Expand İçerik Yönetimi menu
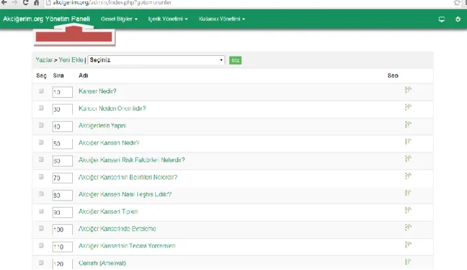 [167, 19]
